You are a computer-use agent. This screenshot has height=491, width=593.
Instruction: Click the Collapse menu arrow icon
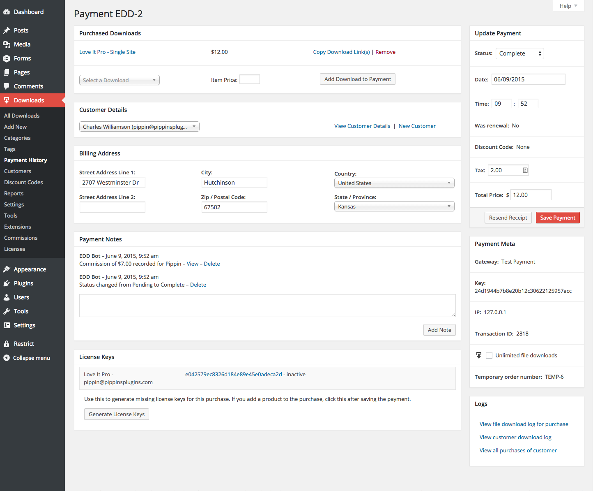(7, 358)
